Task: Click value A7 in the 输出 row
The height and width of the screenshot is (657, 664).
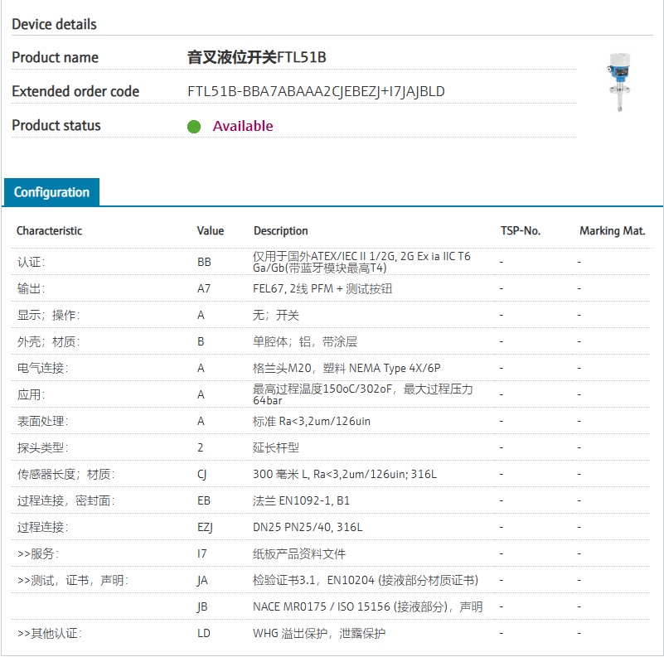Action: 204,288
